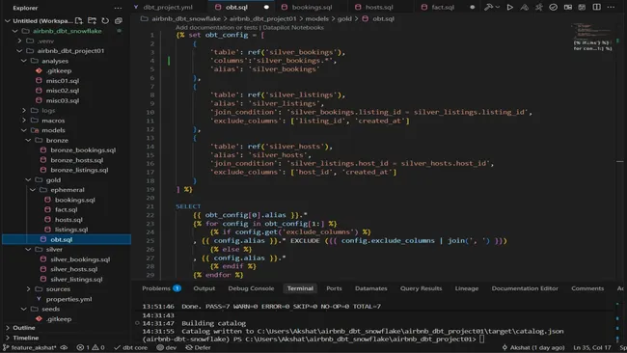Click the checkmark circle icon in editor toolbar

pos(553,7)
